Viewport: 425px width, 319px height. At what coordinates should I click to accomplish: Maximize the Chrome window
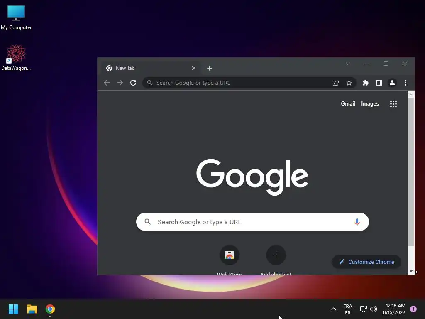tap(386, 64)
